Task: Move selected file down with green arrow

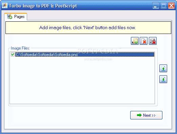Action: tap(163, 79)
